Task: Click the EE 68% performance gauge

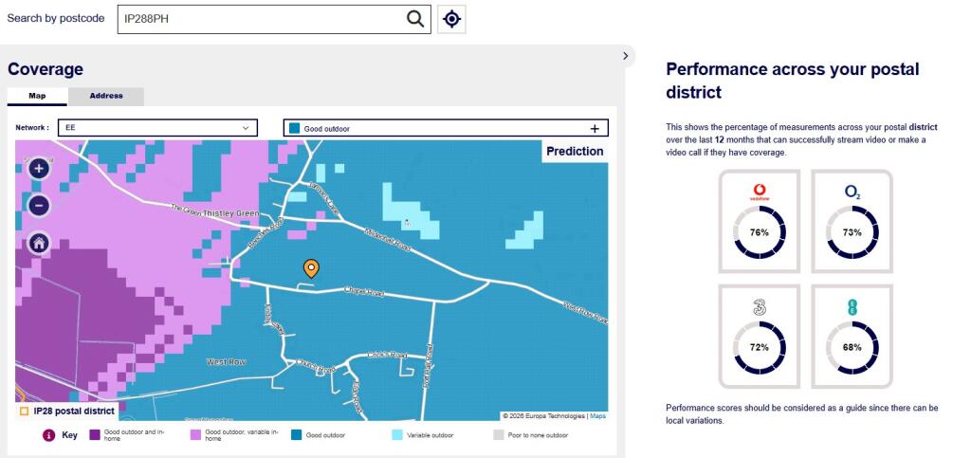Action: (x=852, y=347)
